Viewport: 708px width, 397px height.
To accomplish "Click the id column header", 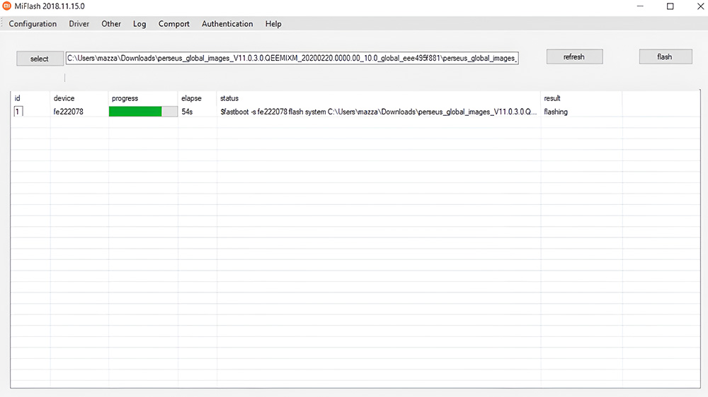I will pos(17,98).
